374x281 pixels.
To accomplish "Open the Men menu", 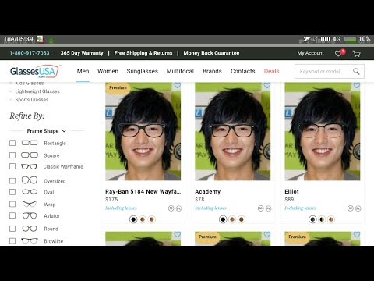I will pos(83,71).
